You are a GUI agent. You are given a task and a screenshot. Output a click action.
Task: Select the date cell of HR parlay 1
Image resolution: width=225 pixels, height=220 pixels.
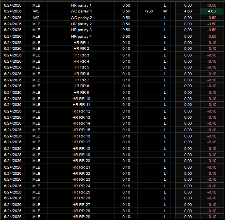point(12,5)
